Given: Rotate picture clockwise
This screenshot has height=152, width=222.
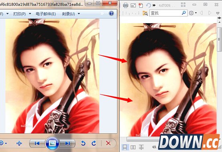Looking at the screenshot, I should point(94,143).
